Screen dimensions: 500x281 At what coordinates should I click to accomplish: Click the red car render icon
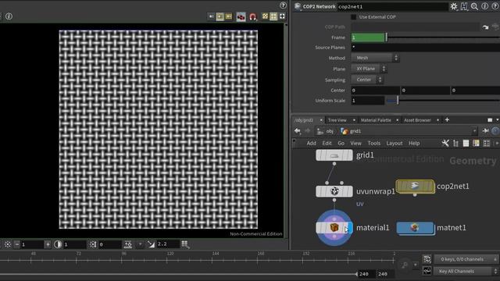click(x=241, y=16)
